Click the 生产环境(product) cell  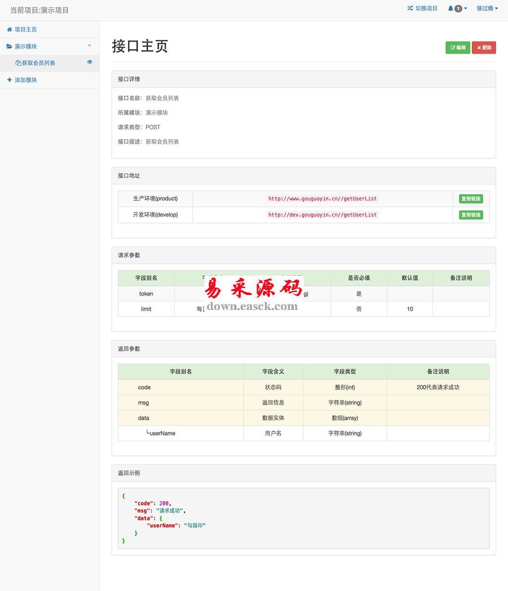click(x=155, y=199)
